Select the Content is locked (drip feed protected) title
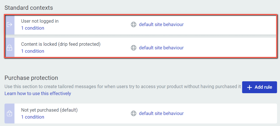Viewport: 280px width, 126px height. [61, 44]
